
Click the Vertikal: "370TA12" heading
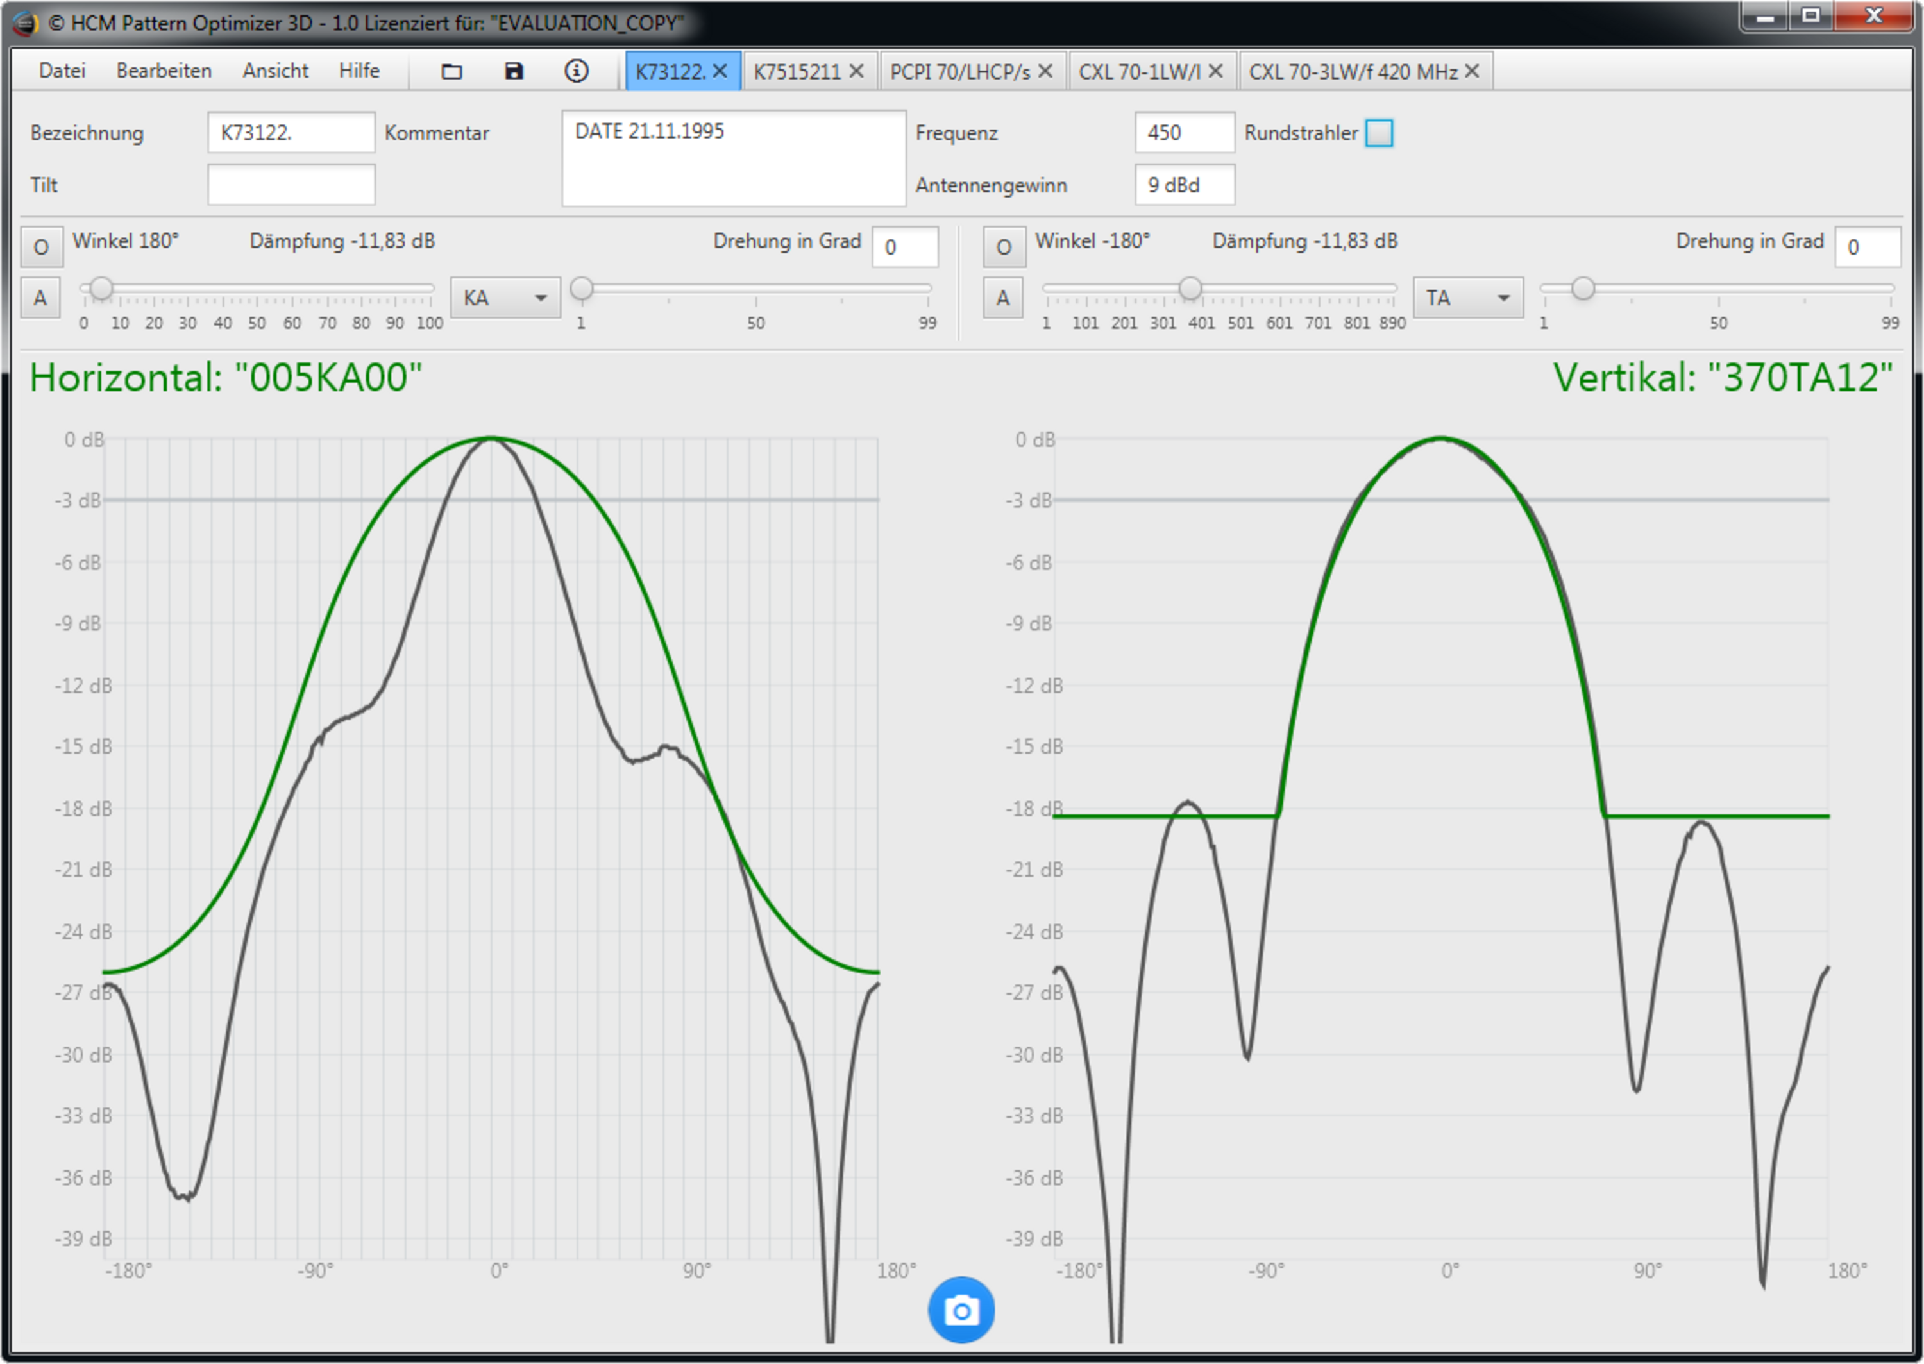coord(1723,377)
